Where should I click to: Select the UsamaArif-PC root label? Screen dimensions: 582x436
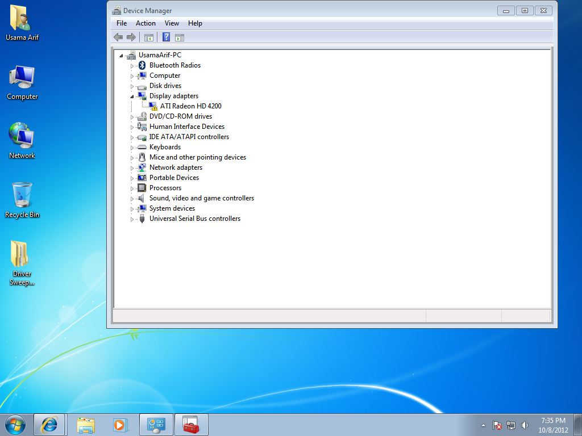click(x=160, y=55)
